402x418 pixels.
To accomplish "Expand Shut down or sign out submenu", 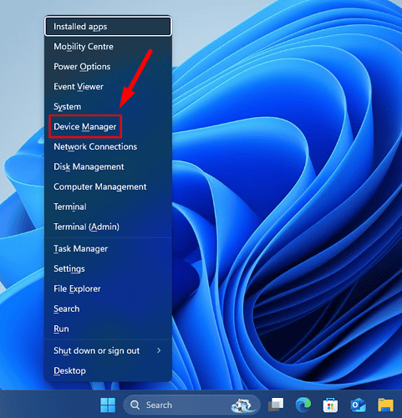I will 108,350.
